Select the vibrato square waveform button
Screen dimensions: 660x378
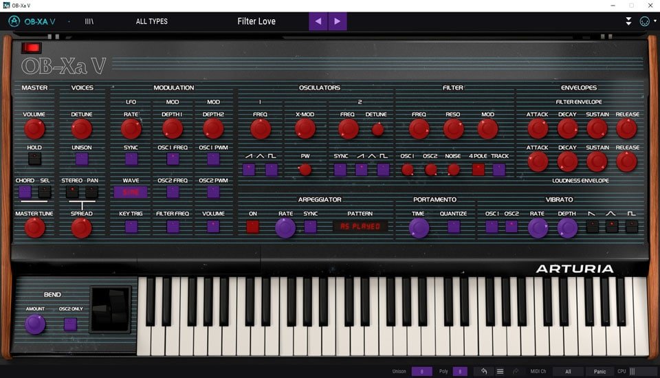(631, 227)
